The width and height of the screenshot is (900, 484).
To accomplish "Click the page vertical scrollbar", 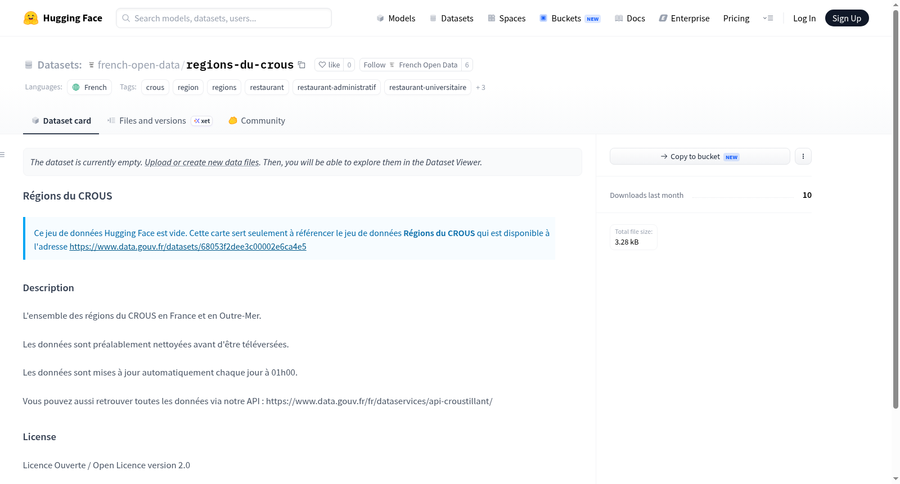I will [895, 208].
